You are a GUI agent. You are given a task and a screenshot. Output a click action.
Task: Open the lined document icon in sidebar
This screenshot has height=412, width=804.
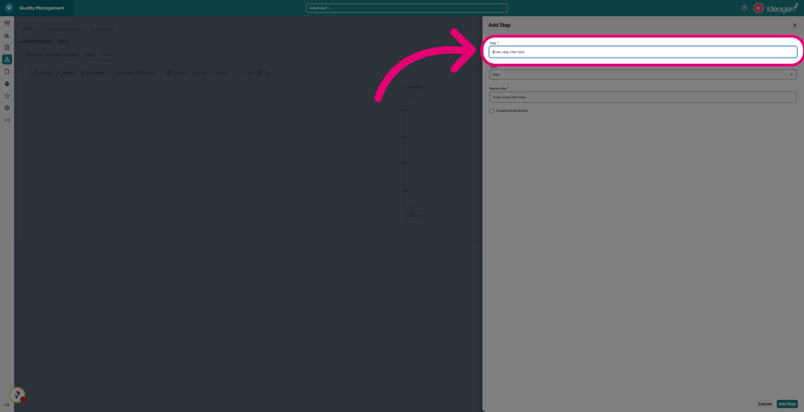tap(7, 47)
